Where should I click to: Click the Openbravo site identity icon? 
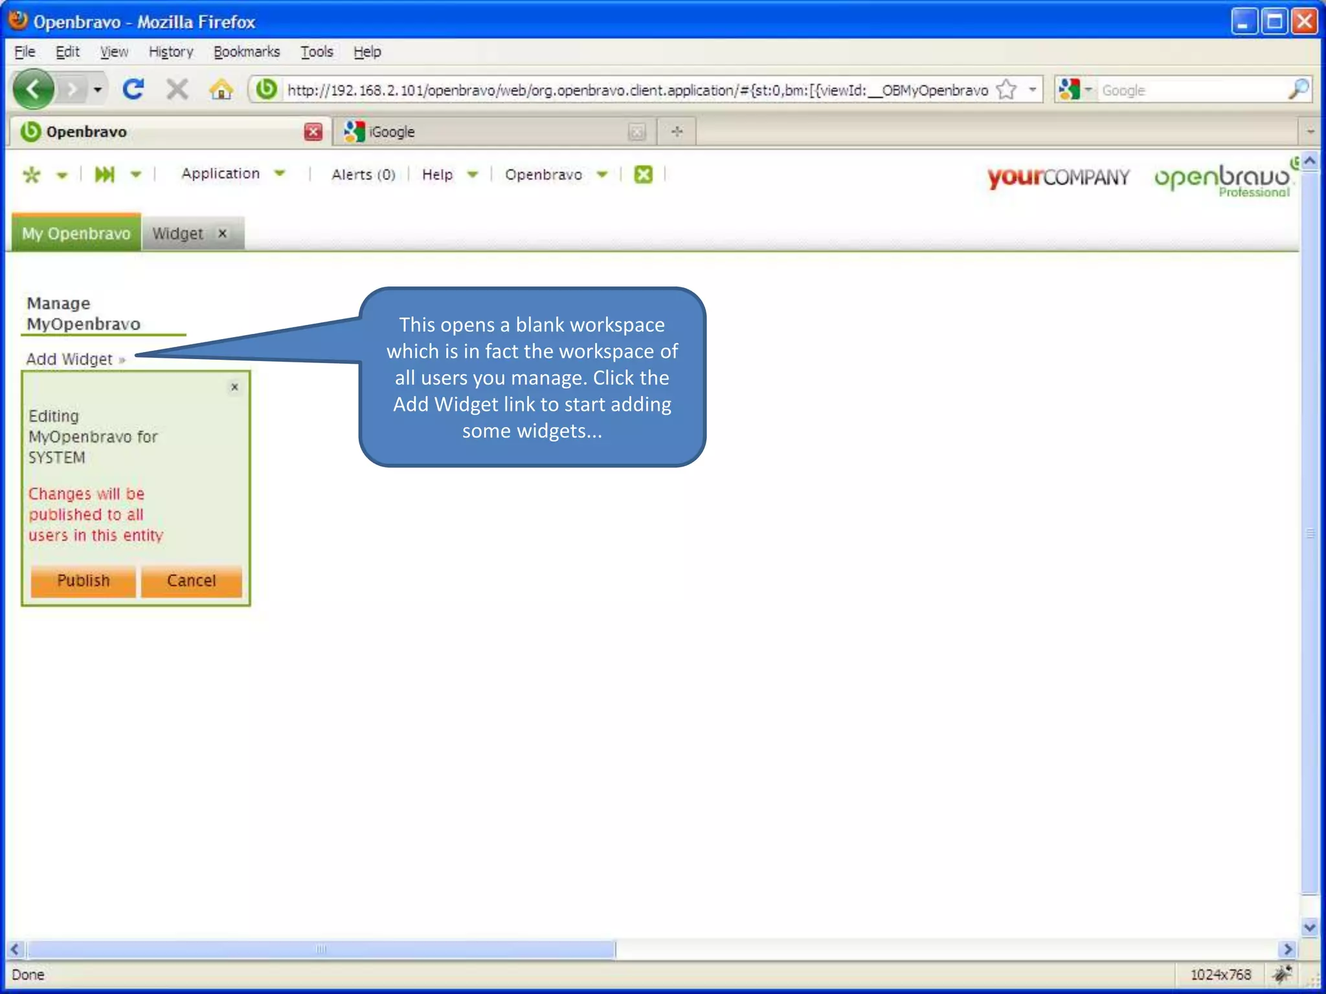pos(266,89)
